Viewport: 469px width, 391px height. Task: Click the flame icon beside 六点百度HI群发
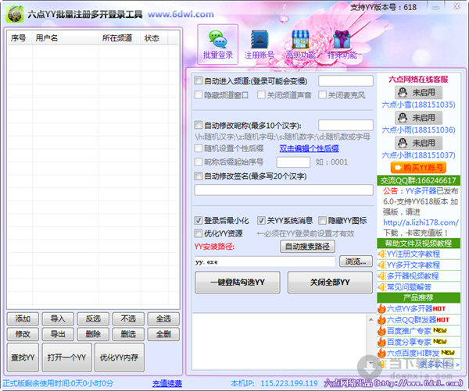point(381,353)
